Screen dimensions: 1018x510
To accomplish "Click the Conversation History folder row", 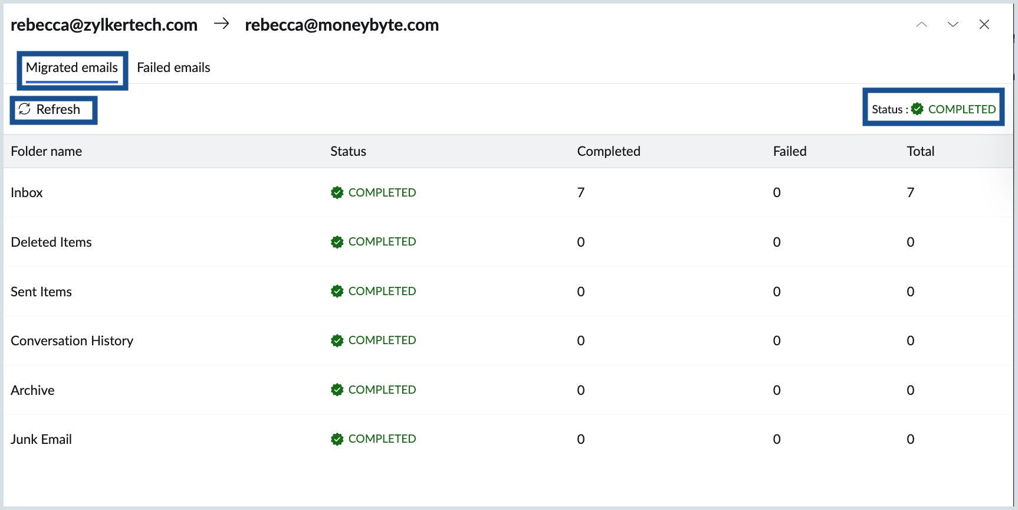I will pyautogui.click(x=72, y=341).
